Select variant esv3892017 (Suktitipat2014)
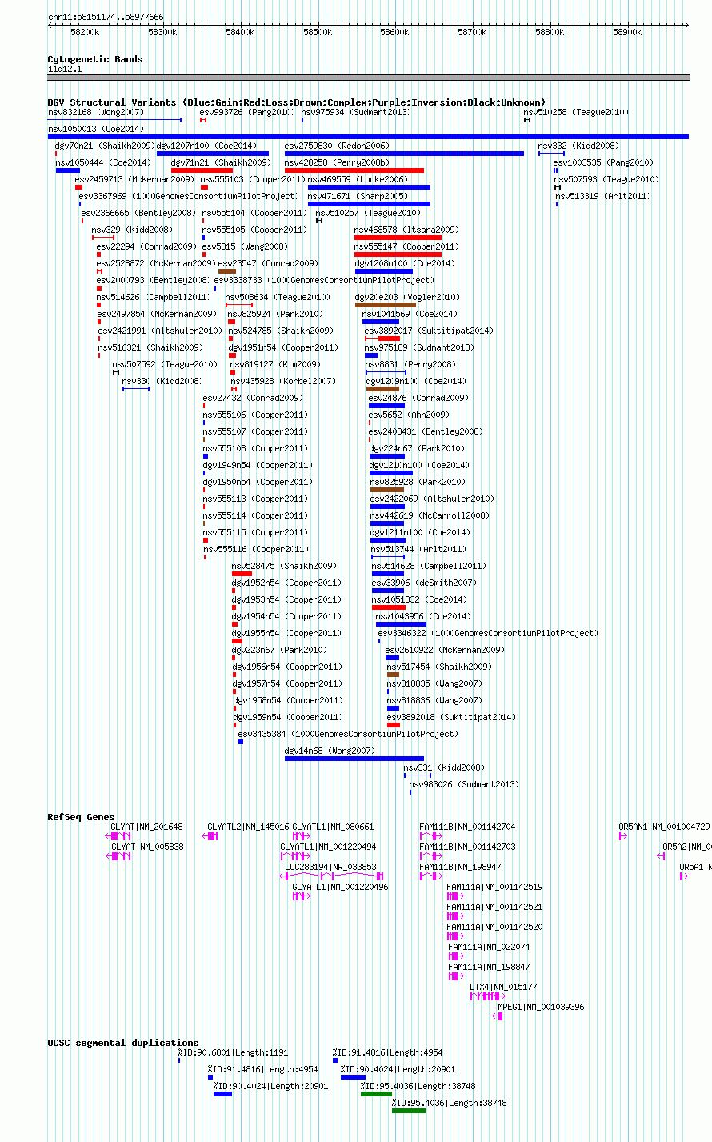 pos(429,331)
